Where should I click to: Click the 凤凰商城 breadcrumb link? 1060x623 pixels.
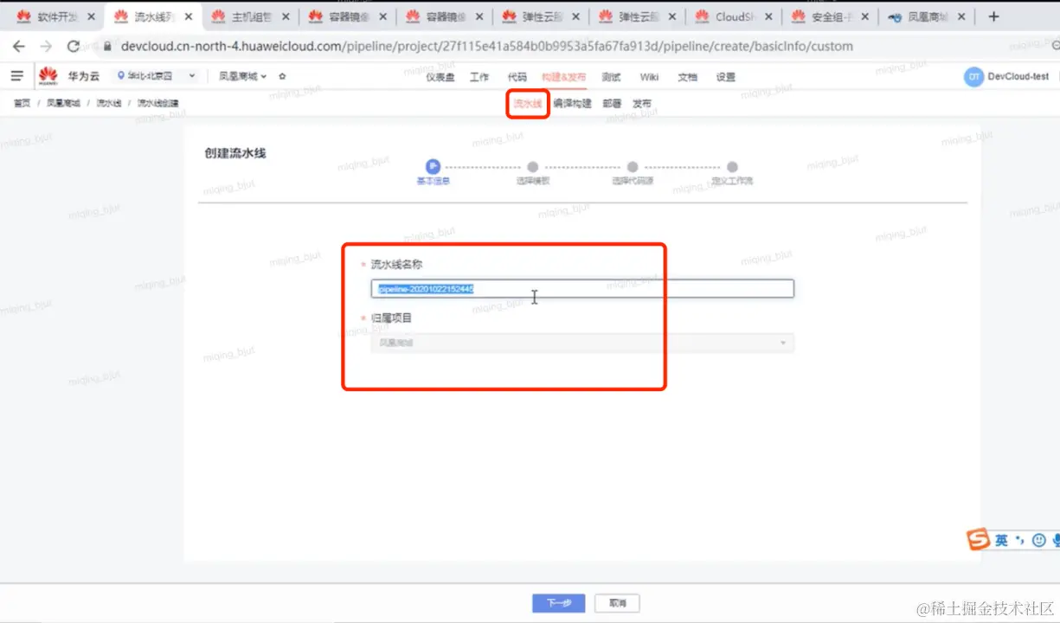pyautogui.click(x=63, y=103)
